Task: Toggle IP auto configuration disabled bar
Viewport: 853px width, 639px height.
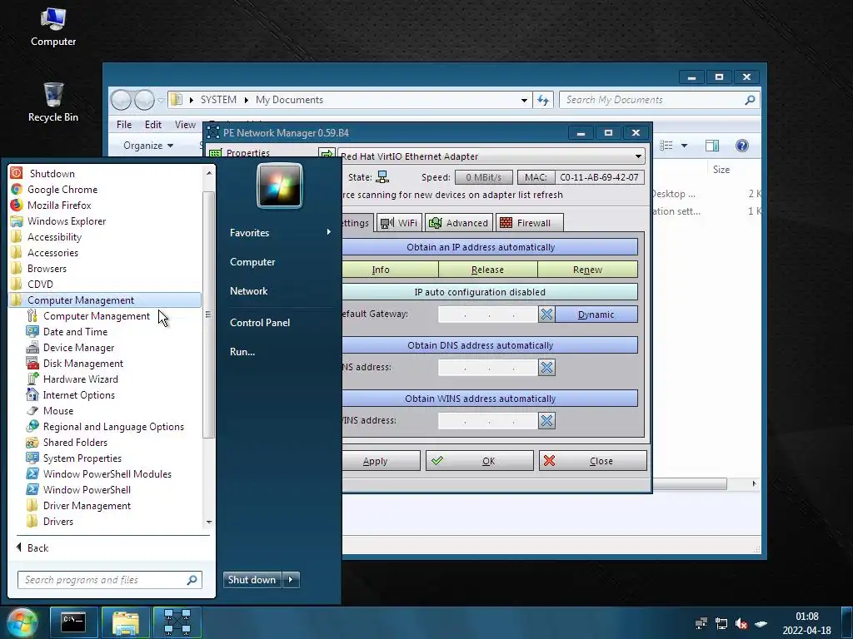Action: (490, 292)
